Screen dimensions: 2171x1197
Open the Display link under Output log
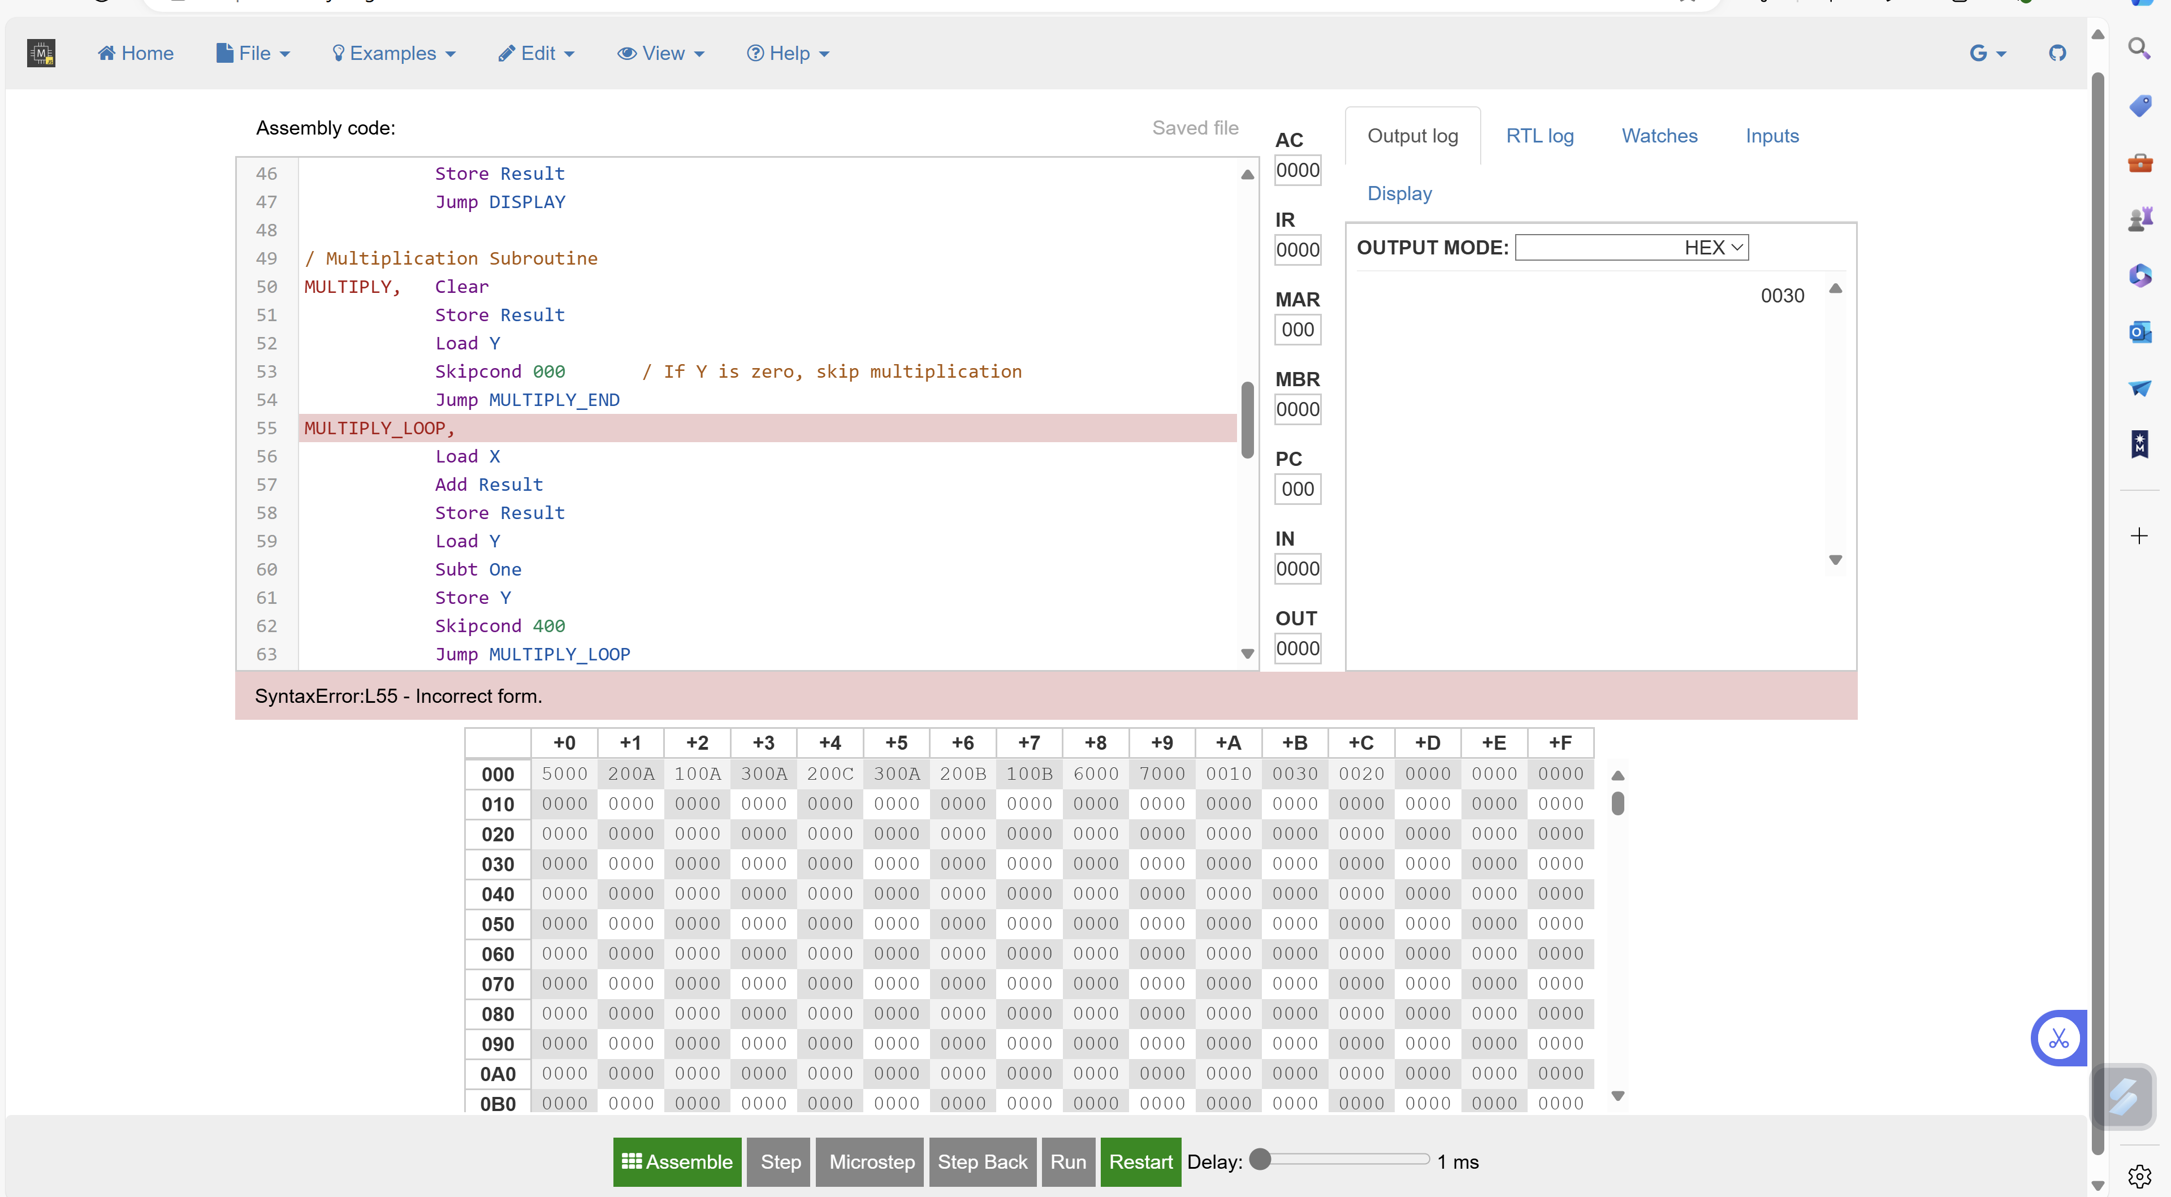(1399, 193)
